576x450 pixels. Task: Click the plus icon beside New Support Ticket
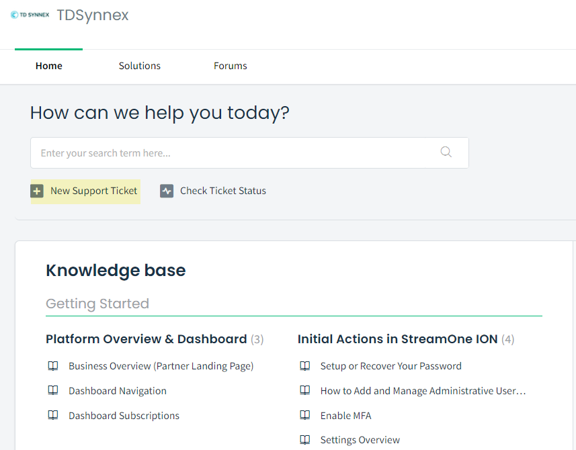coord(37,191)
